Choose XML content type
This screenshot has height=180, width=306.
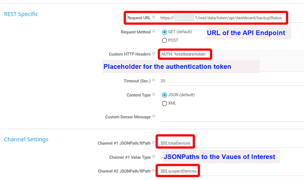[x=165, y=104]
